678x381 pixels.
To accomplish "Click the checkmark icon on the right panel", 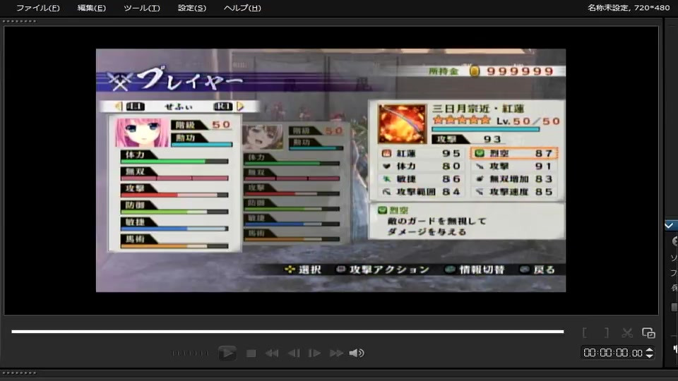I will [670, 226].
